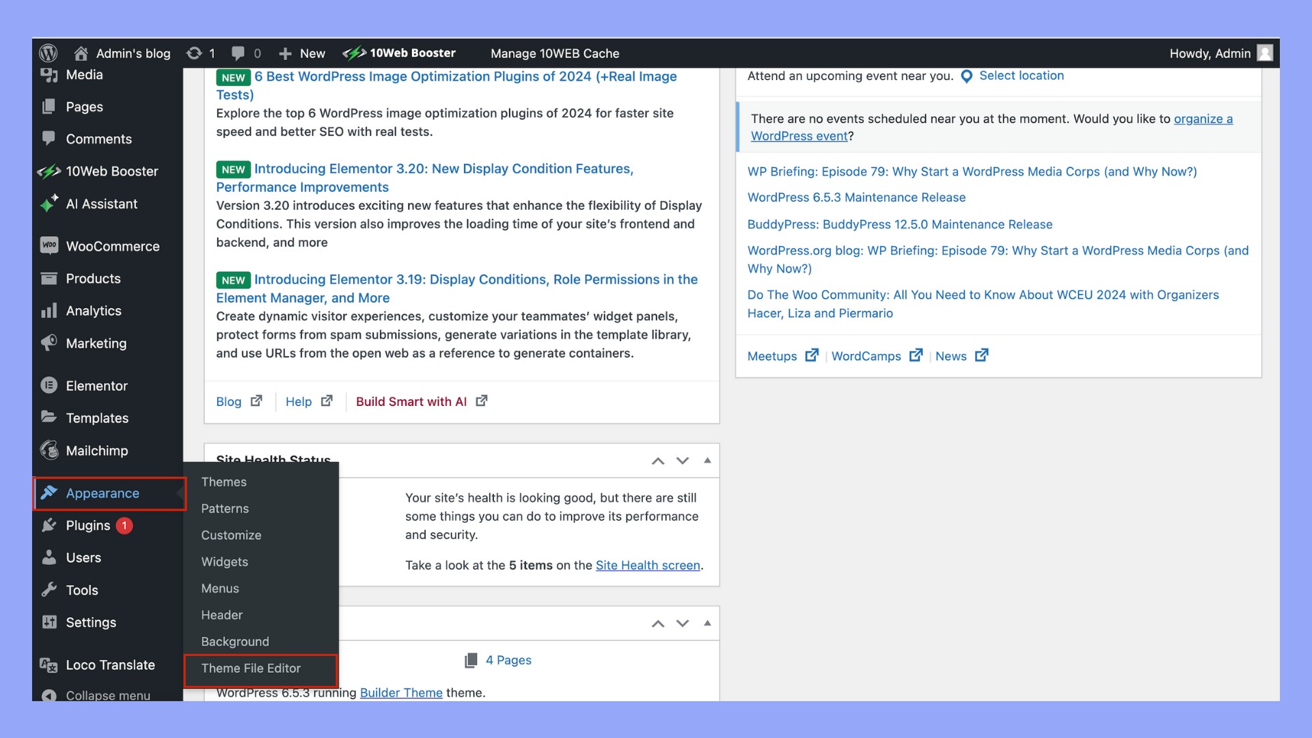Screen dimensions: 1312x738
Task: Click the Plugins update count badge
Action: 124,525
